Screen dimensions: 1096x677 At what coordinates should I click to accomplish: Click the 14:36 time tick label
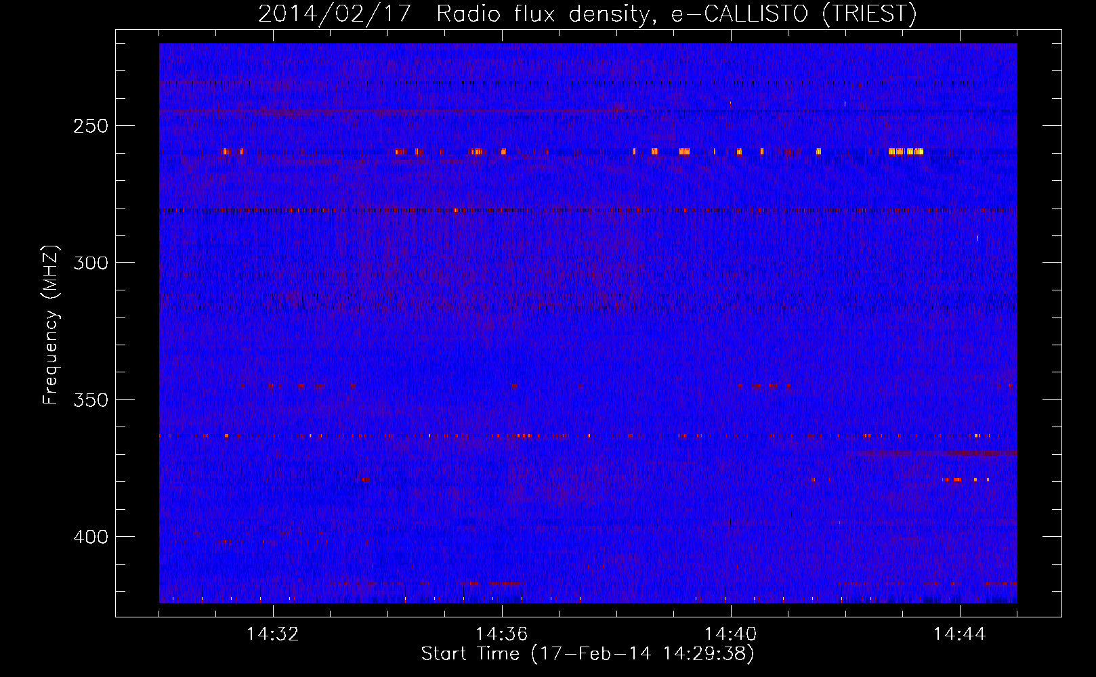coord(502,634)
